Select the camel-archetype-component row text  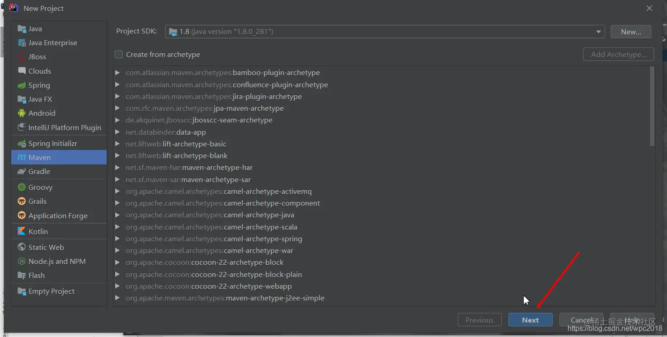[223, 203]
